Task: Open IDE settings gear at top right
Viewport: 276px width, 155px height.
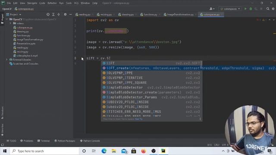Action: click(x=273, y=9)
